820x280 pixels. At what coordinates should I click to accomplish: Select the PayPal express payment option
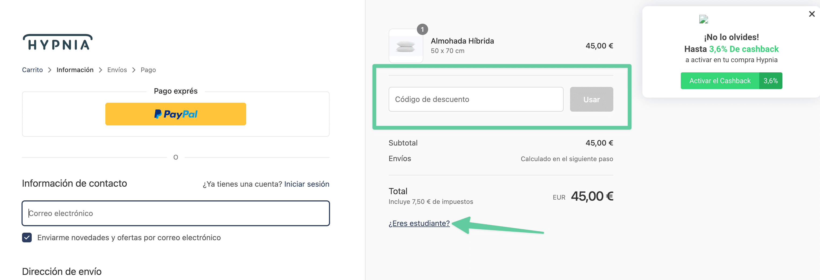[176, 114]
